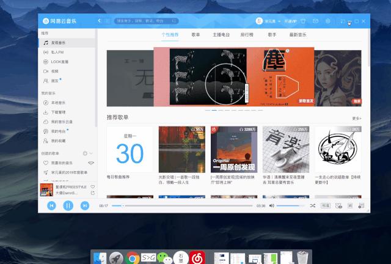Image resolution: width=391 pixels, height=264 pixels.
Task: Open My Music Cloud Disk (我的音乐云盘)
Action: point(67,122)
